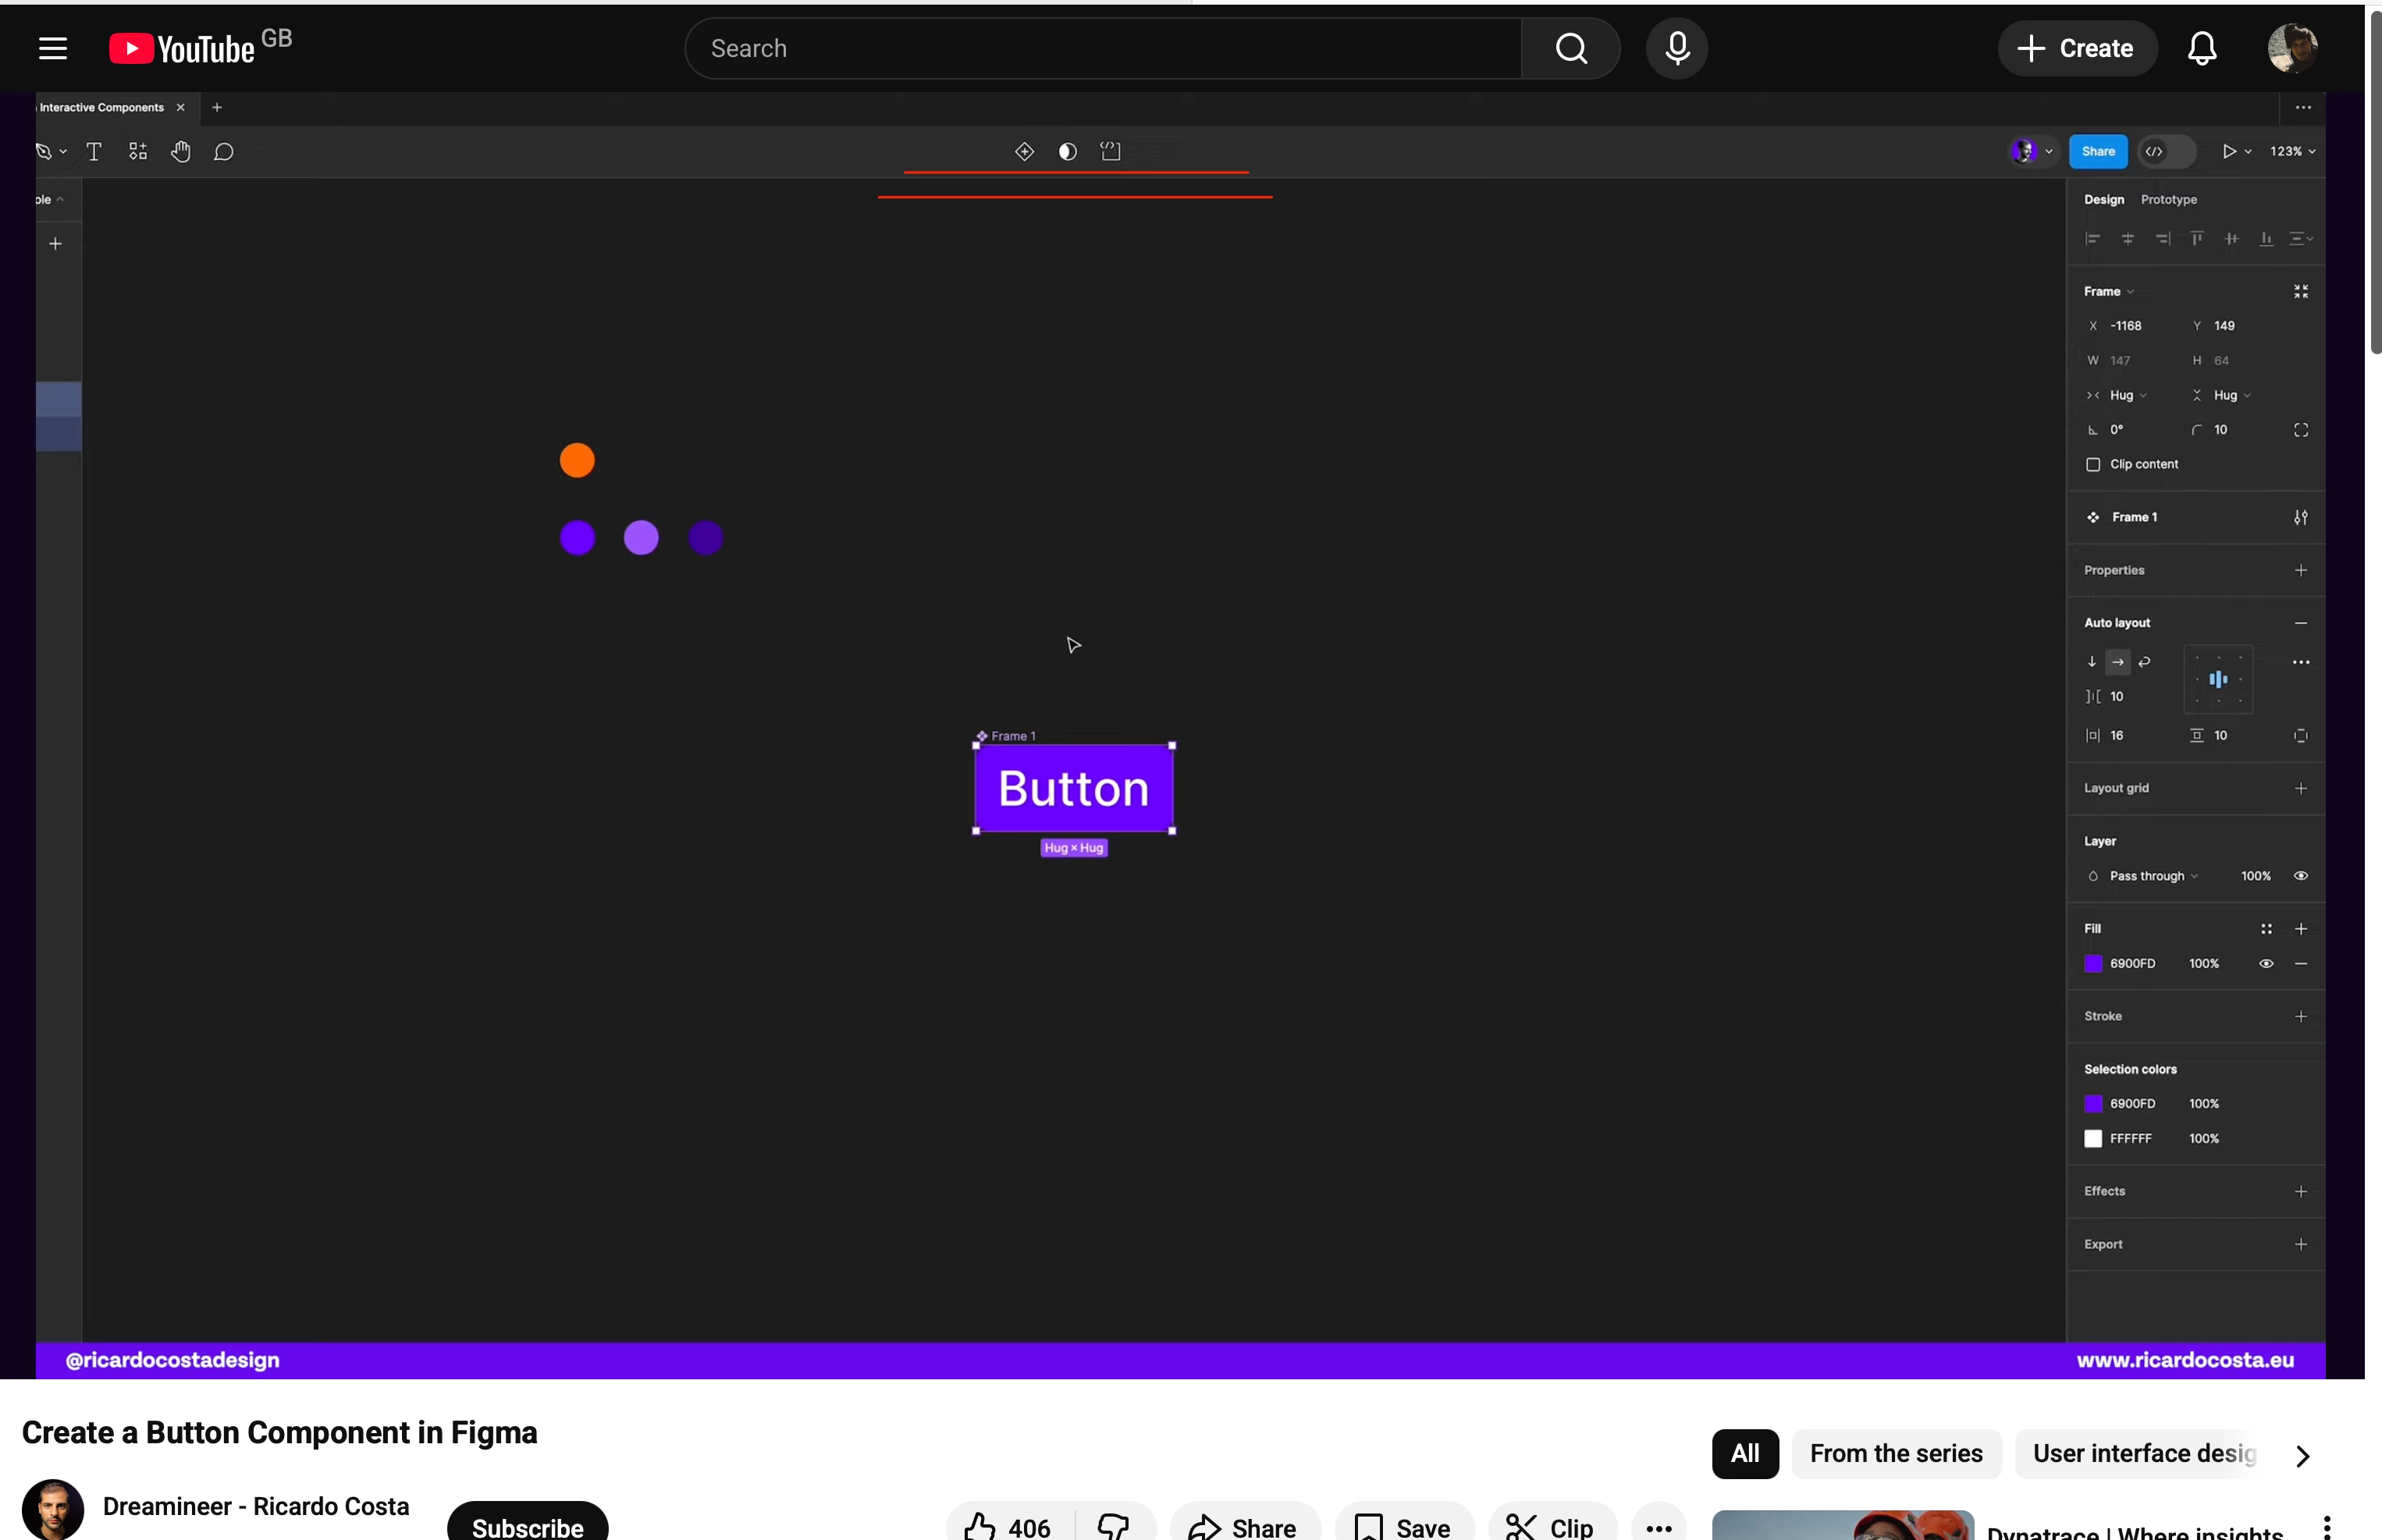This screenshot has height=1540, width=2382.
Task: Select the Hand tool in Figma toolbar
Action: coord(180,151)
